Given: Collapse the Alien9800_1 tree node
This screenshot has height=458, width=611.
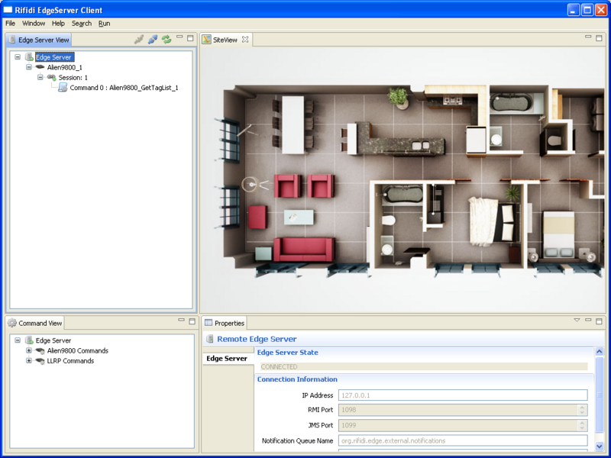Looking at the screenshot, I should (29, 67).
